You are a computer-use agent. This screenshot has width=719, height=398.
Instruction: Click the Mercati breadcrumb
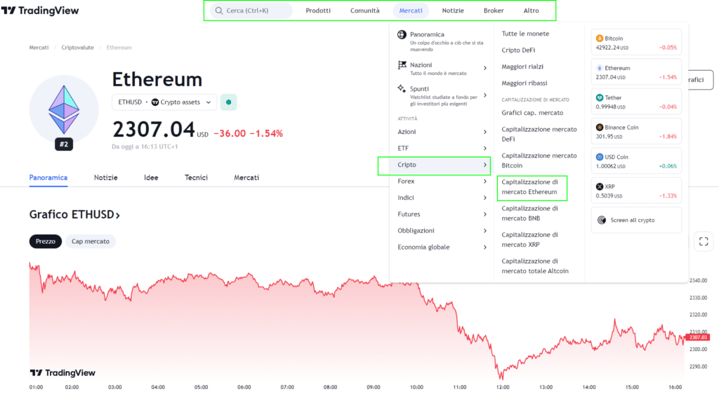point(39,48)
